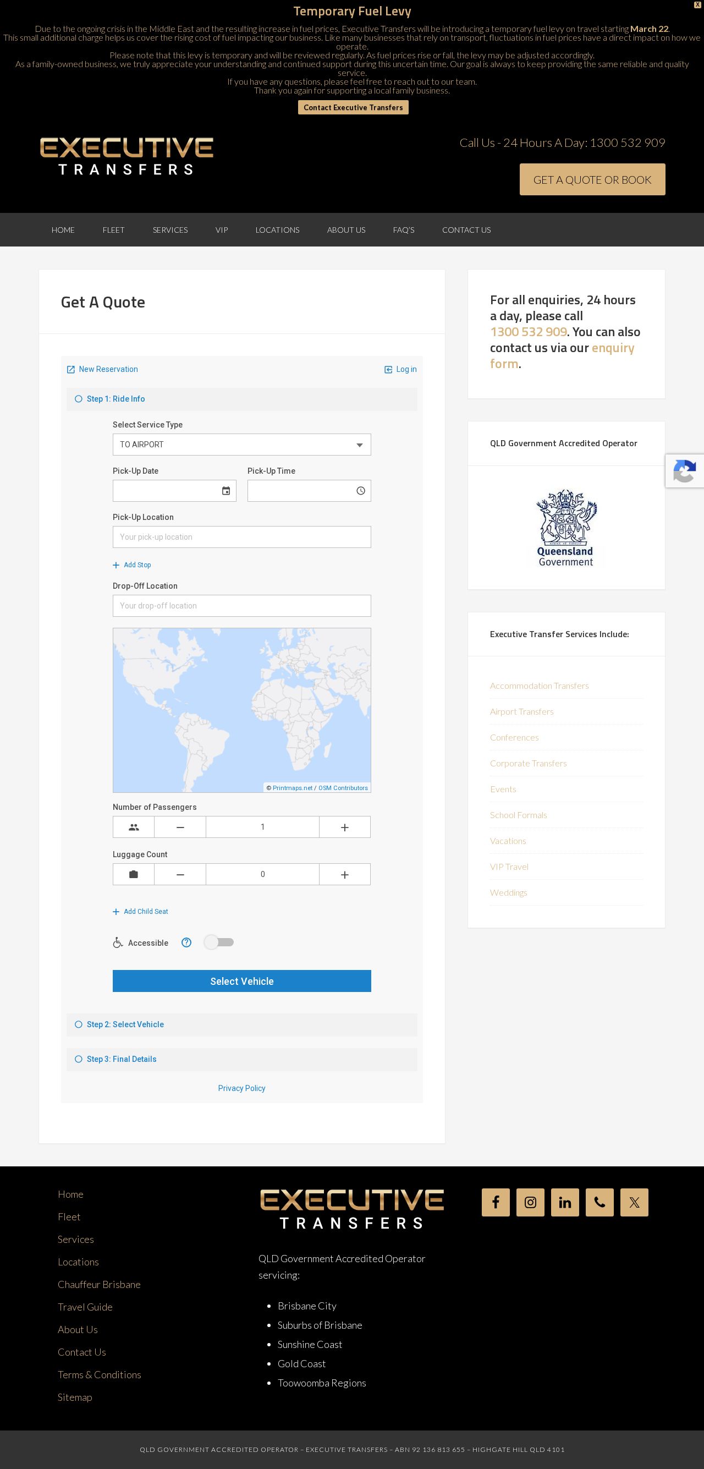Open the footer Sitemap link
Image resolution: width=704 pixels, height=1469 pixels.
click(x=75, y=1397)
